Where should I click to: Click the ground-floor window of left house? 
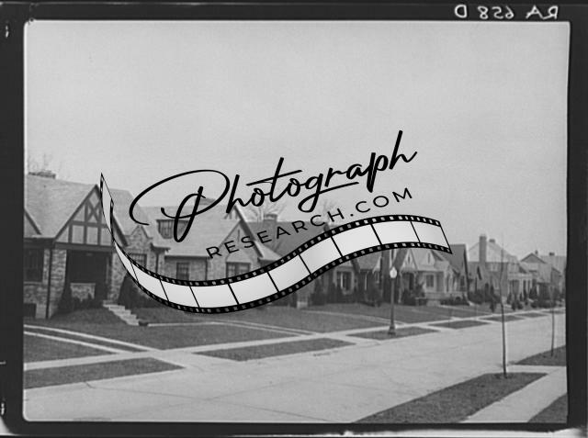[x=33, y=265]
